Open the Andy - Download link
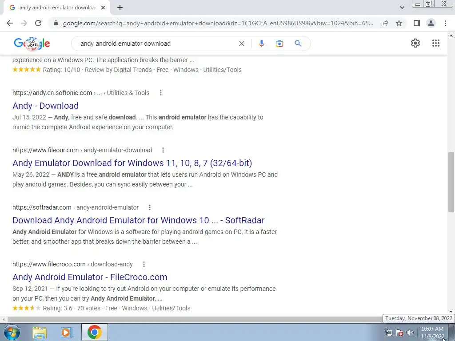The height and width of the screenshot is (341, 455). [46, 106]
